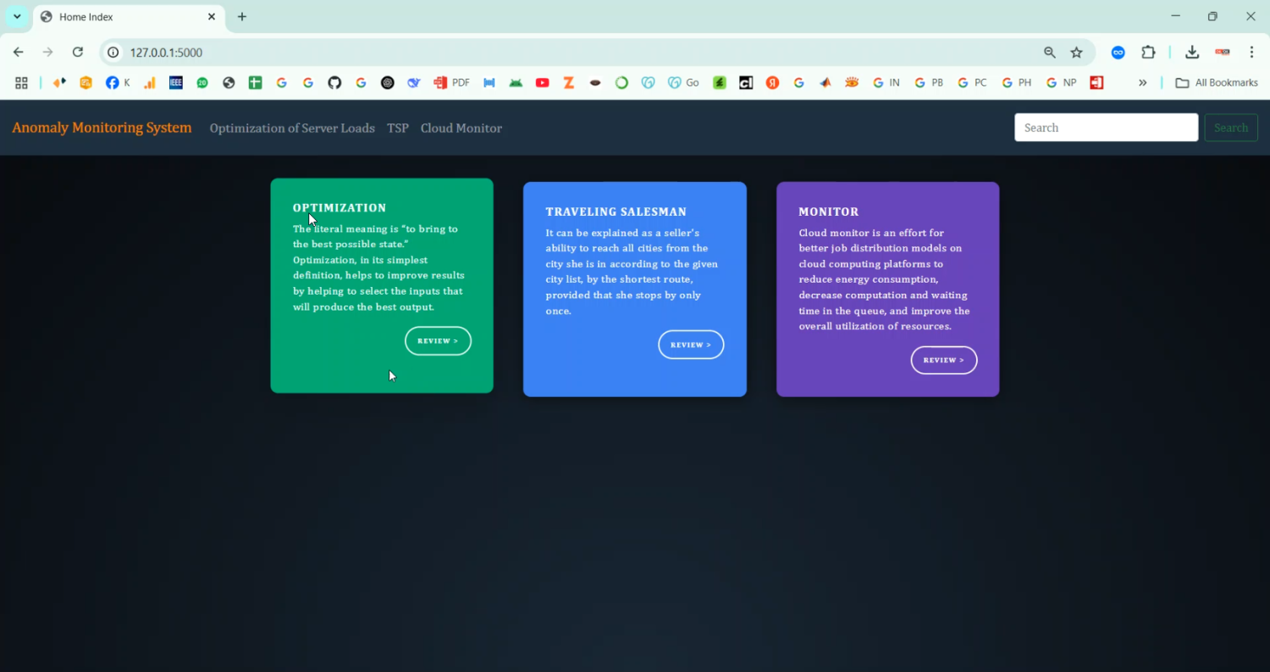1270x672 pixels.
Task: Minimize the browser window
Action: click(1175, 17)
